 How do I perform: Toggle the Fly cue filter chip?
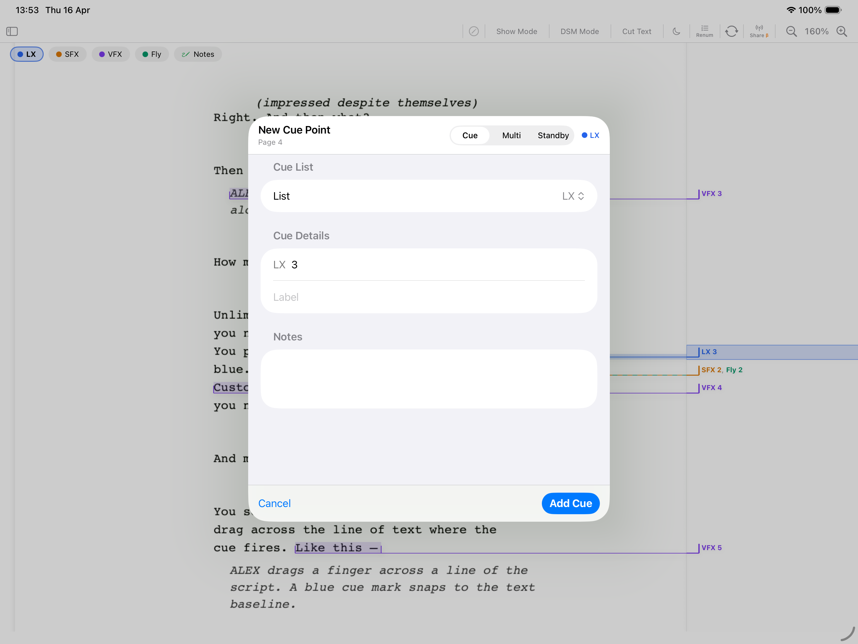point(152,54)
